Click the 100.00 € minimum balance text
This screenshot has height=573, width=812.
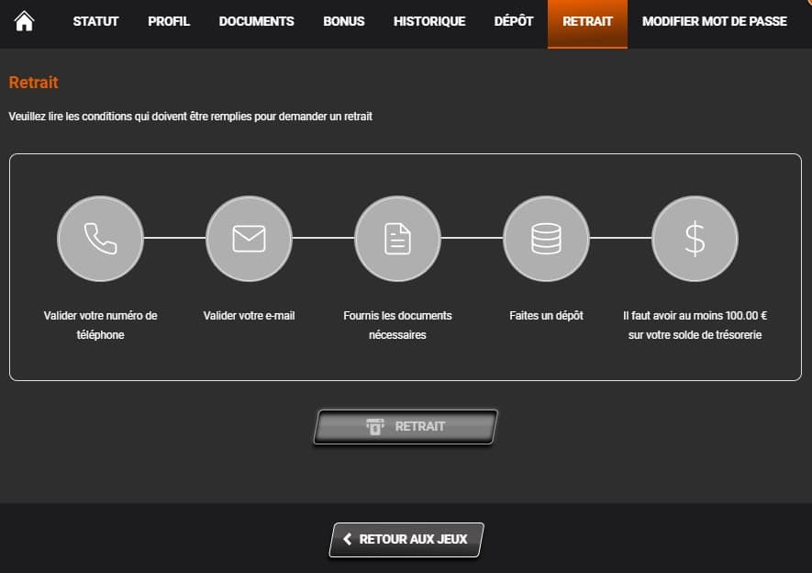pos(695,325)
